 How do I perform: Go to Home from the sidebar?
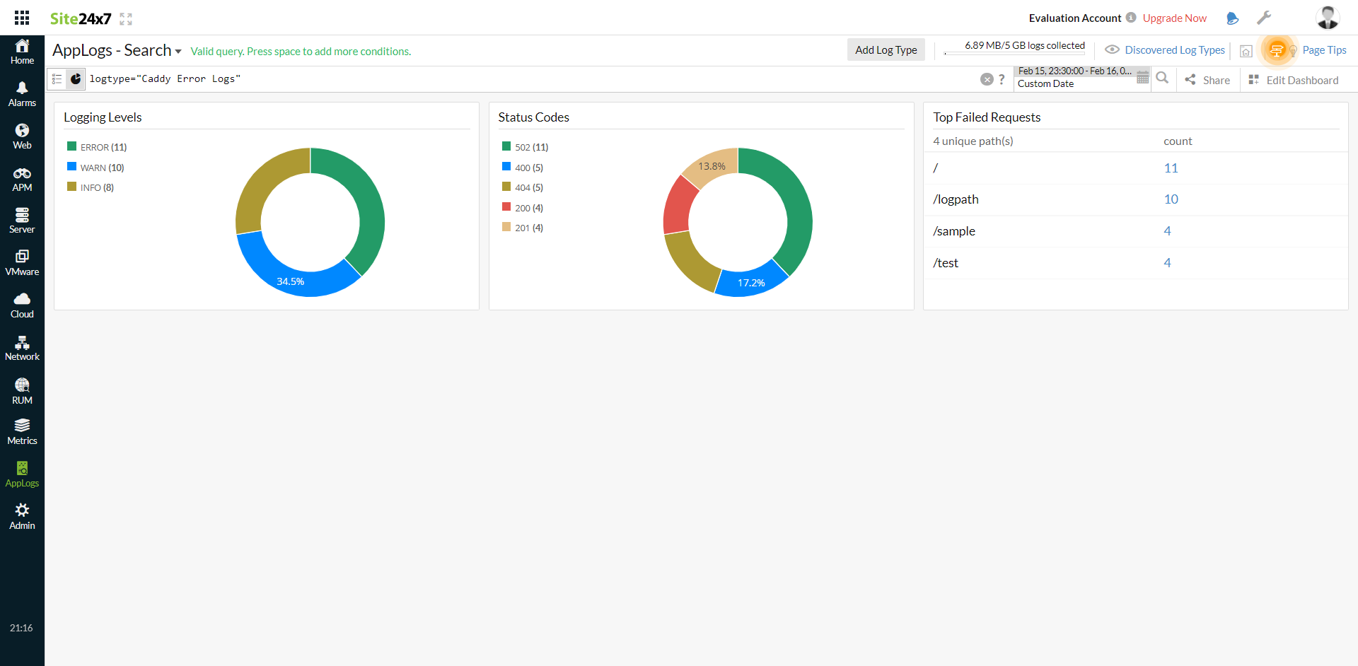point(22,51)
